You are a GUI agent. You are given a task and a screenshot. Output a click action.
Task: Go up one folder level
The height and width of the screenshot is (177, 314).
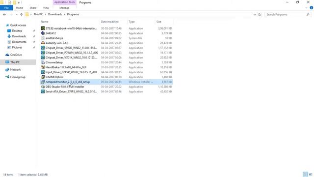click(x=22, y=14)
